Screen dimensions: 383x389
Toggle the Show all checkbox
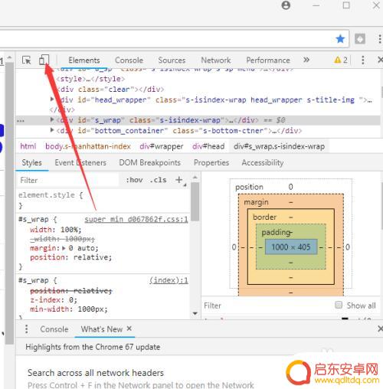tap(339, 305)
